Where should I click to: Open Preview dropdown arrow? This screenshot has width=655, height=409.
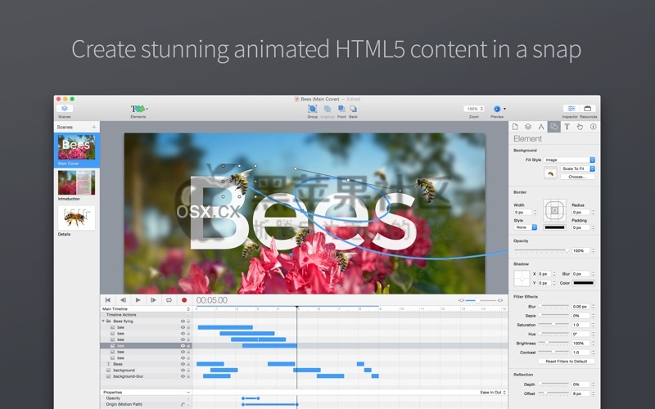click(x=504, y=109)
